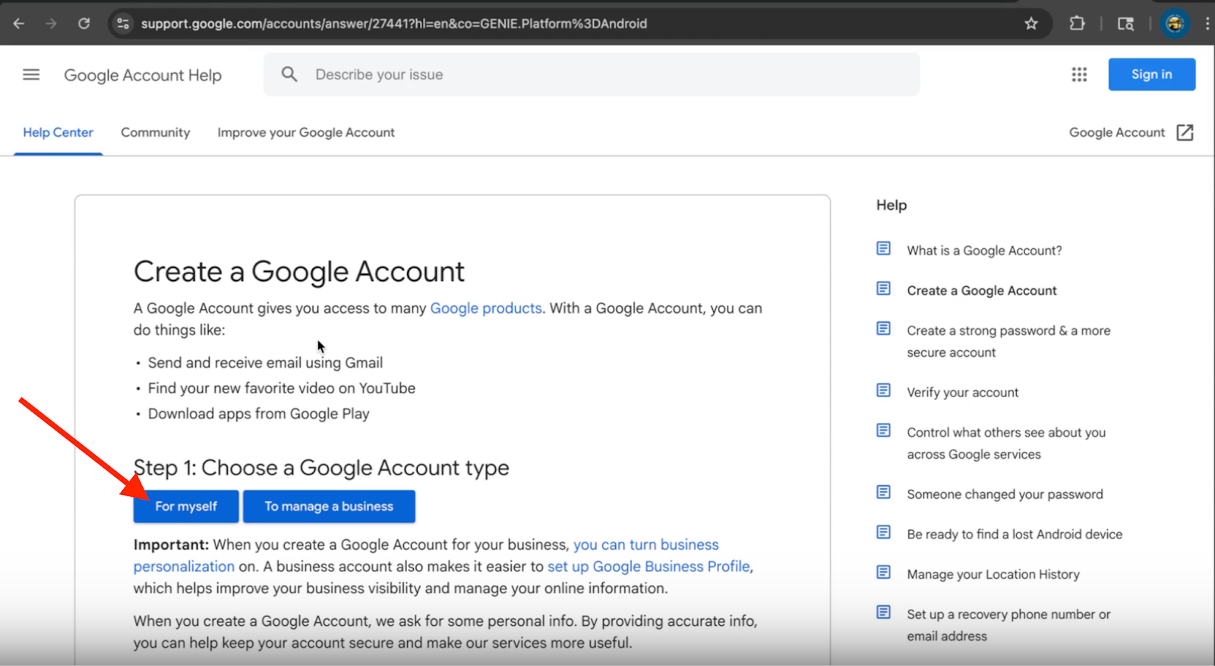The height and width of the screenshot is (666, 1215).
Task: Choose To manage a business button
Action: coord(329,507)
